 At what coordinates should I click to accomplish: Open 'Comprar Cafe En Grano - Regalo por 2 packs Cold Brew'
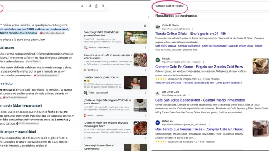[199, 67]
